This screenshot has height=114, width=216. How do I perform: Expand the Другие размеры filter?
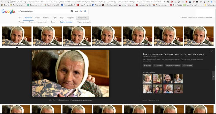tap(67, 22)
